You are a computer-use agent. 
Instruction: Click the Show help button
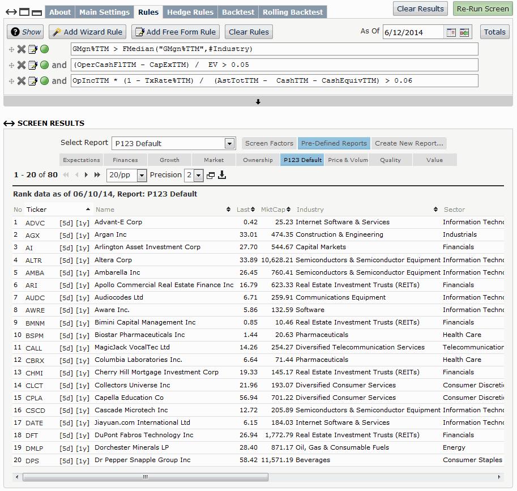25,32
